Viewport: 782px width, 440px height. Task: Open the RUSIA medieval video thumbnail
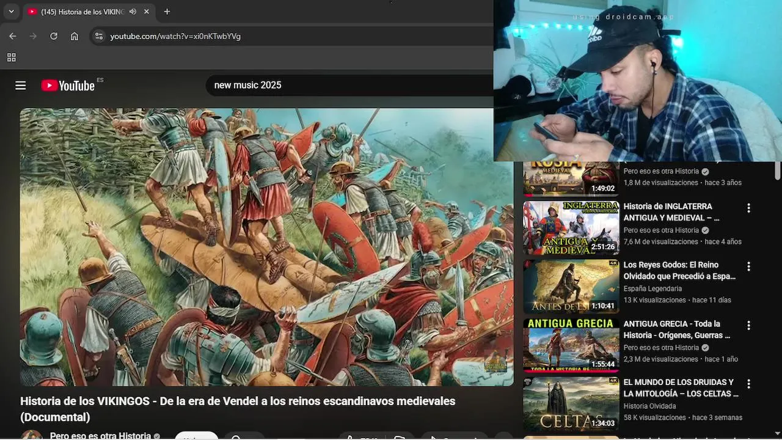(x=571, y=178)
